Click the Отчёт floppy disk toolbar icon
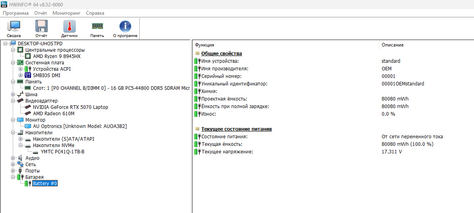Viewport: 474px width, 213px height. point(41,29)
